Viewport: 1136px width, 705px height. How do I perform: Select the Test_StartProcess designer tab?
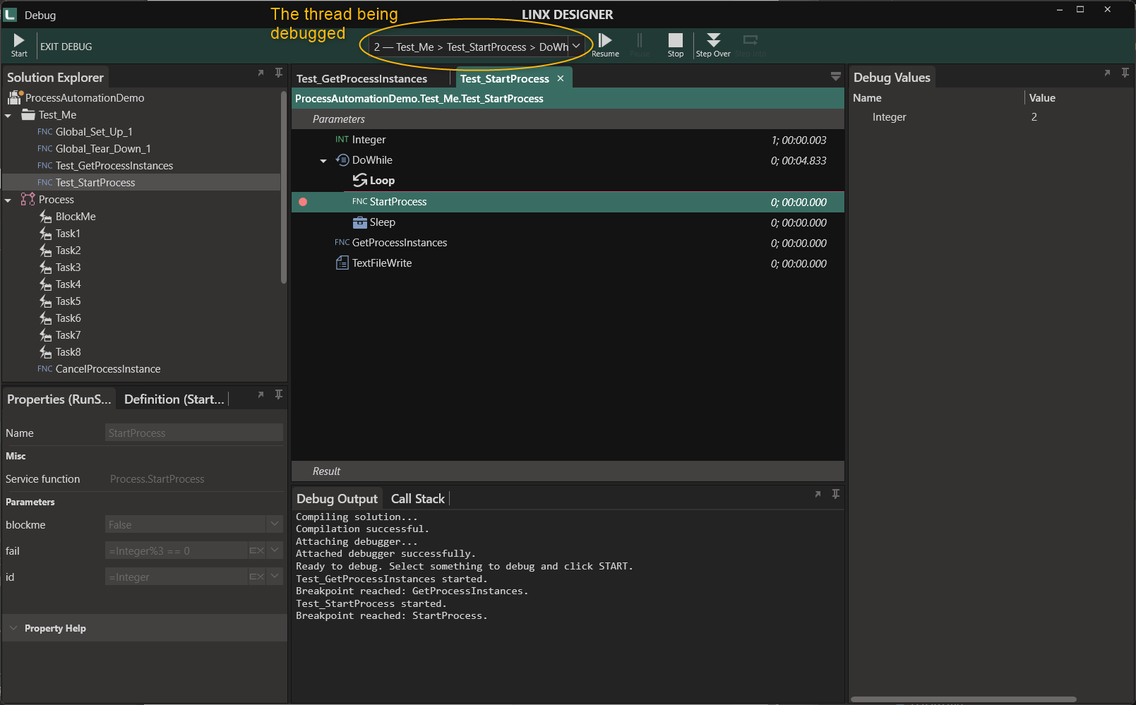point(505,78)
